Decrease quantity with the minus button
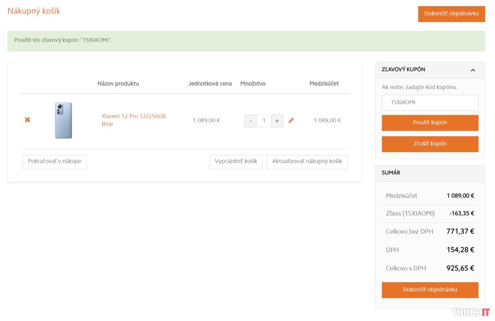Image resolution: width=495 pixels, height=321 pixels. click(x=250, y=121)
